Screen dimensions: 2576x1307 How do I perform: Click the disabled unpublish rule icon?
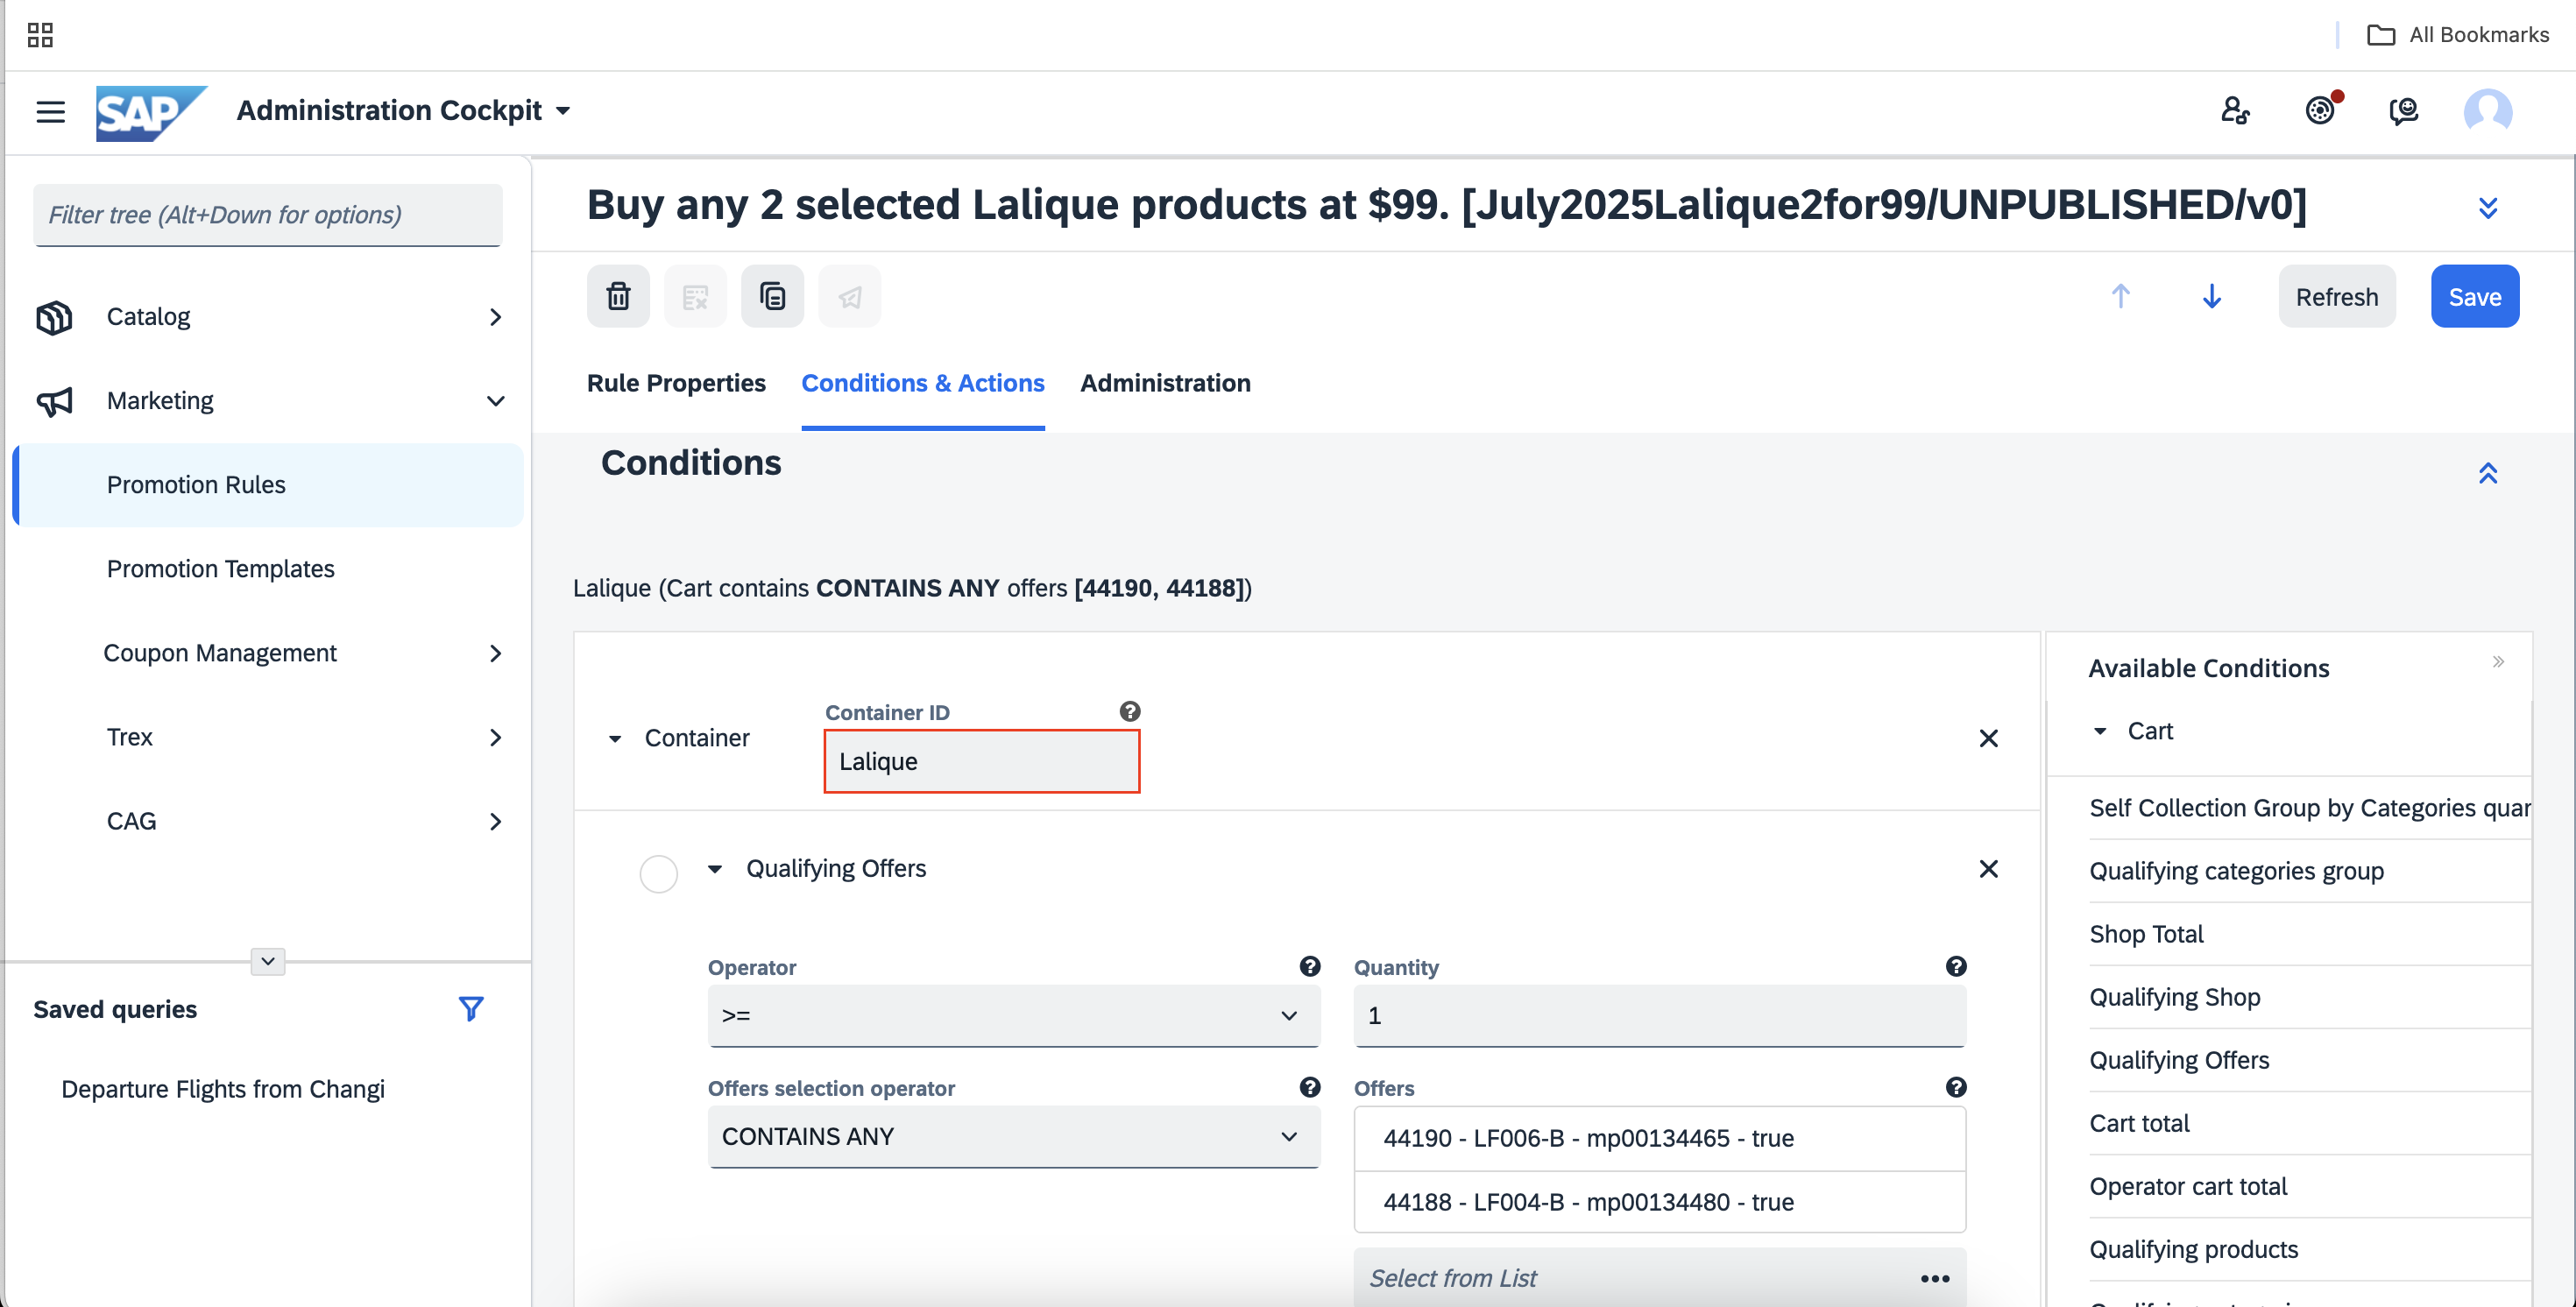(x=695, y=296)
